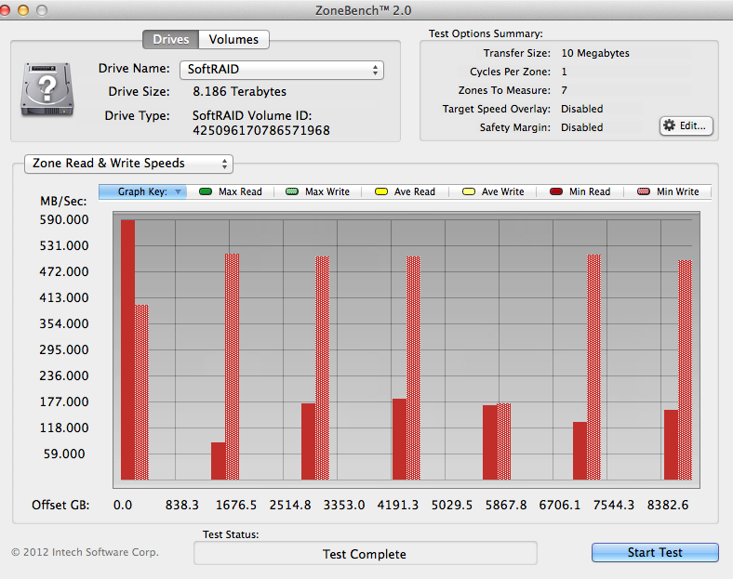Viewport: 733px width, 579px height.
Task: Expand the Zone Read & Write Speeds selector
Action: (x=128, y=164)
